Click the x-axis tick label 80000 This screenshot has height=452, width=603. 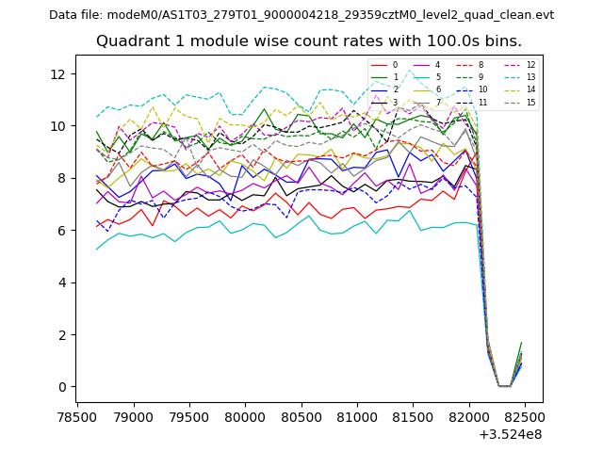point(245,416)
